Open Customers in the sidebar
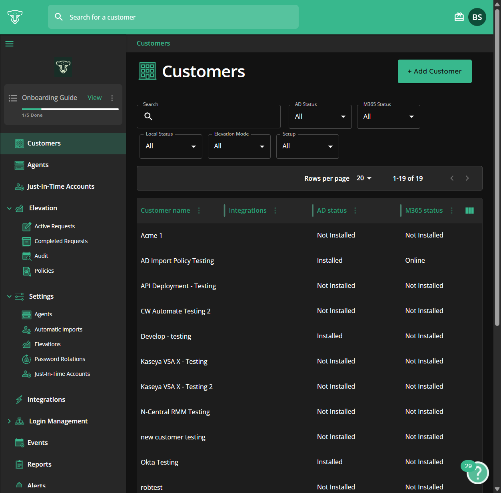 coord(63,144)
